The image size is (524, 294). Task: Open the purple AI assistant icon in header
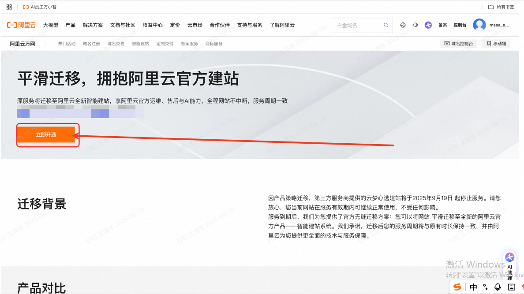pos(428,25)
